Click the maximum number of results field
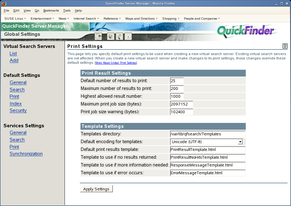The width and height of the screenshot is (291, 206). 177,88
